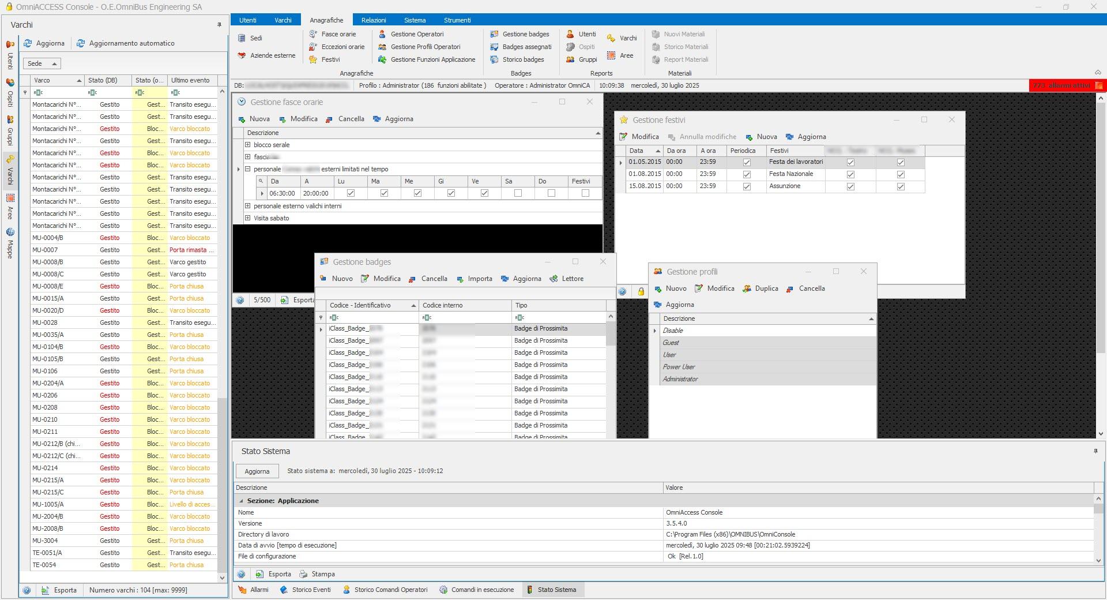Expand 'Visita sabato' fascia row
The image size is (1107, 600).
pos(247,217)
